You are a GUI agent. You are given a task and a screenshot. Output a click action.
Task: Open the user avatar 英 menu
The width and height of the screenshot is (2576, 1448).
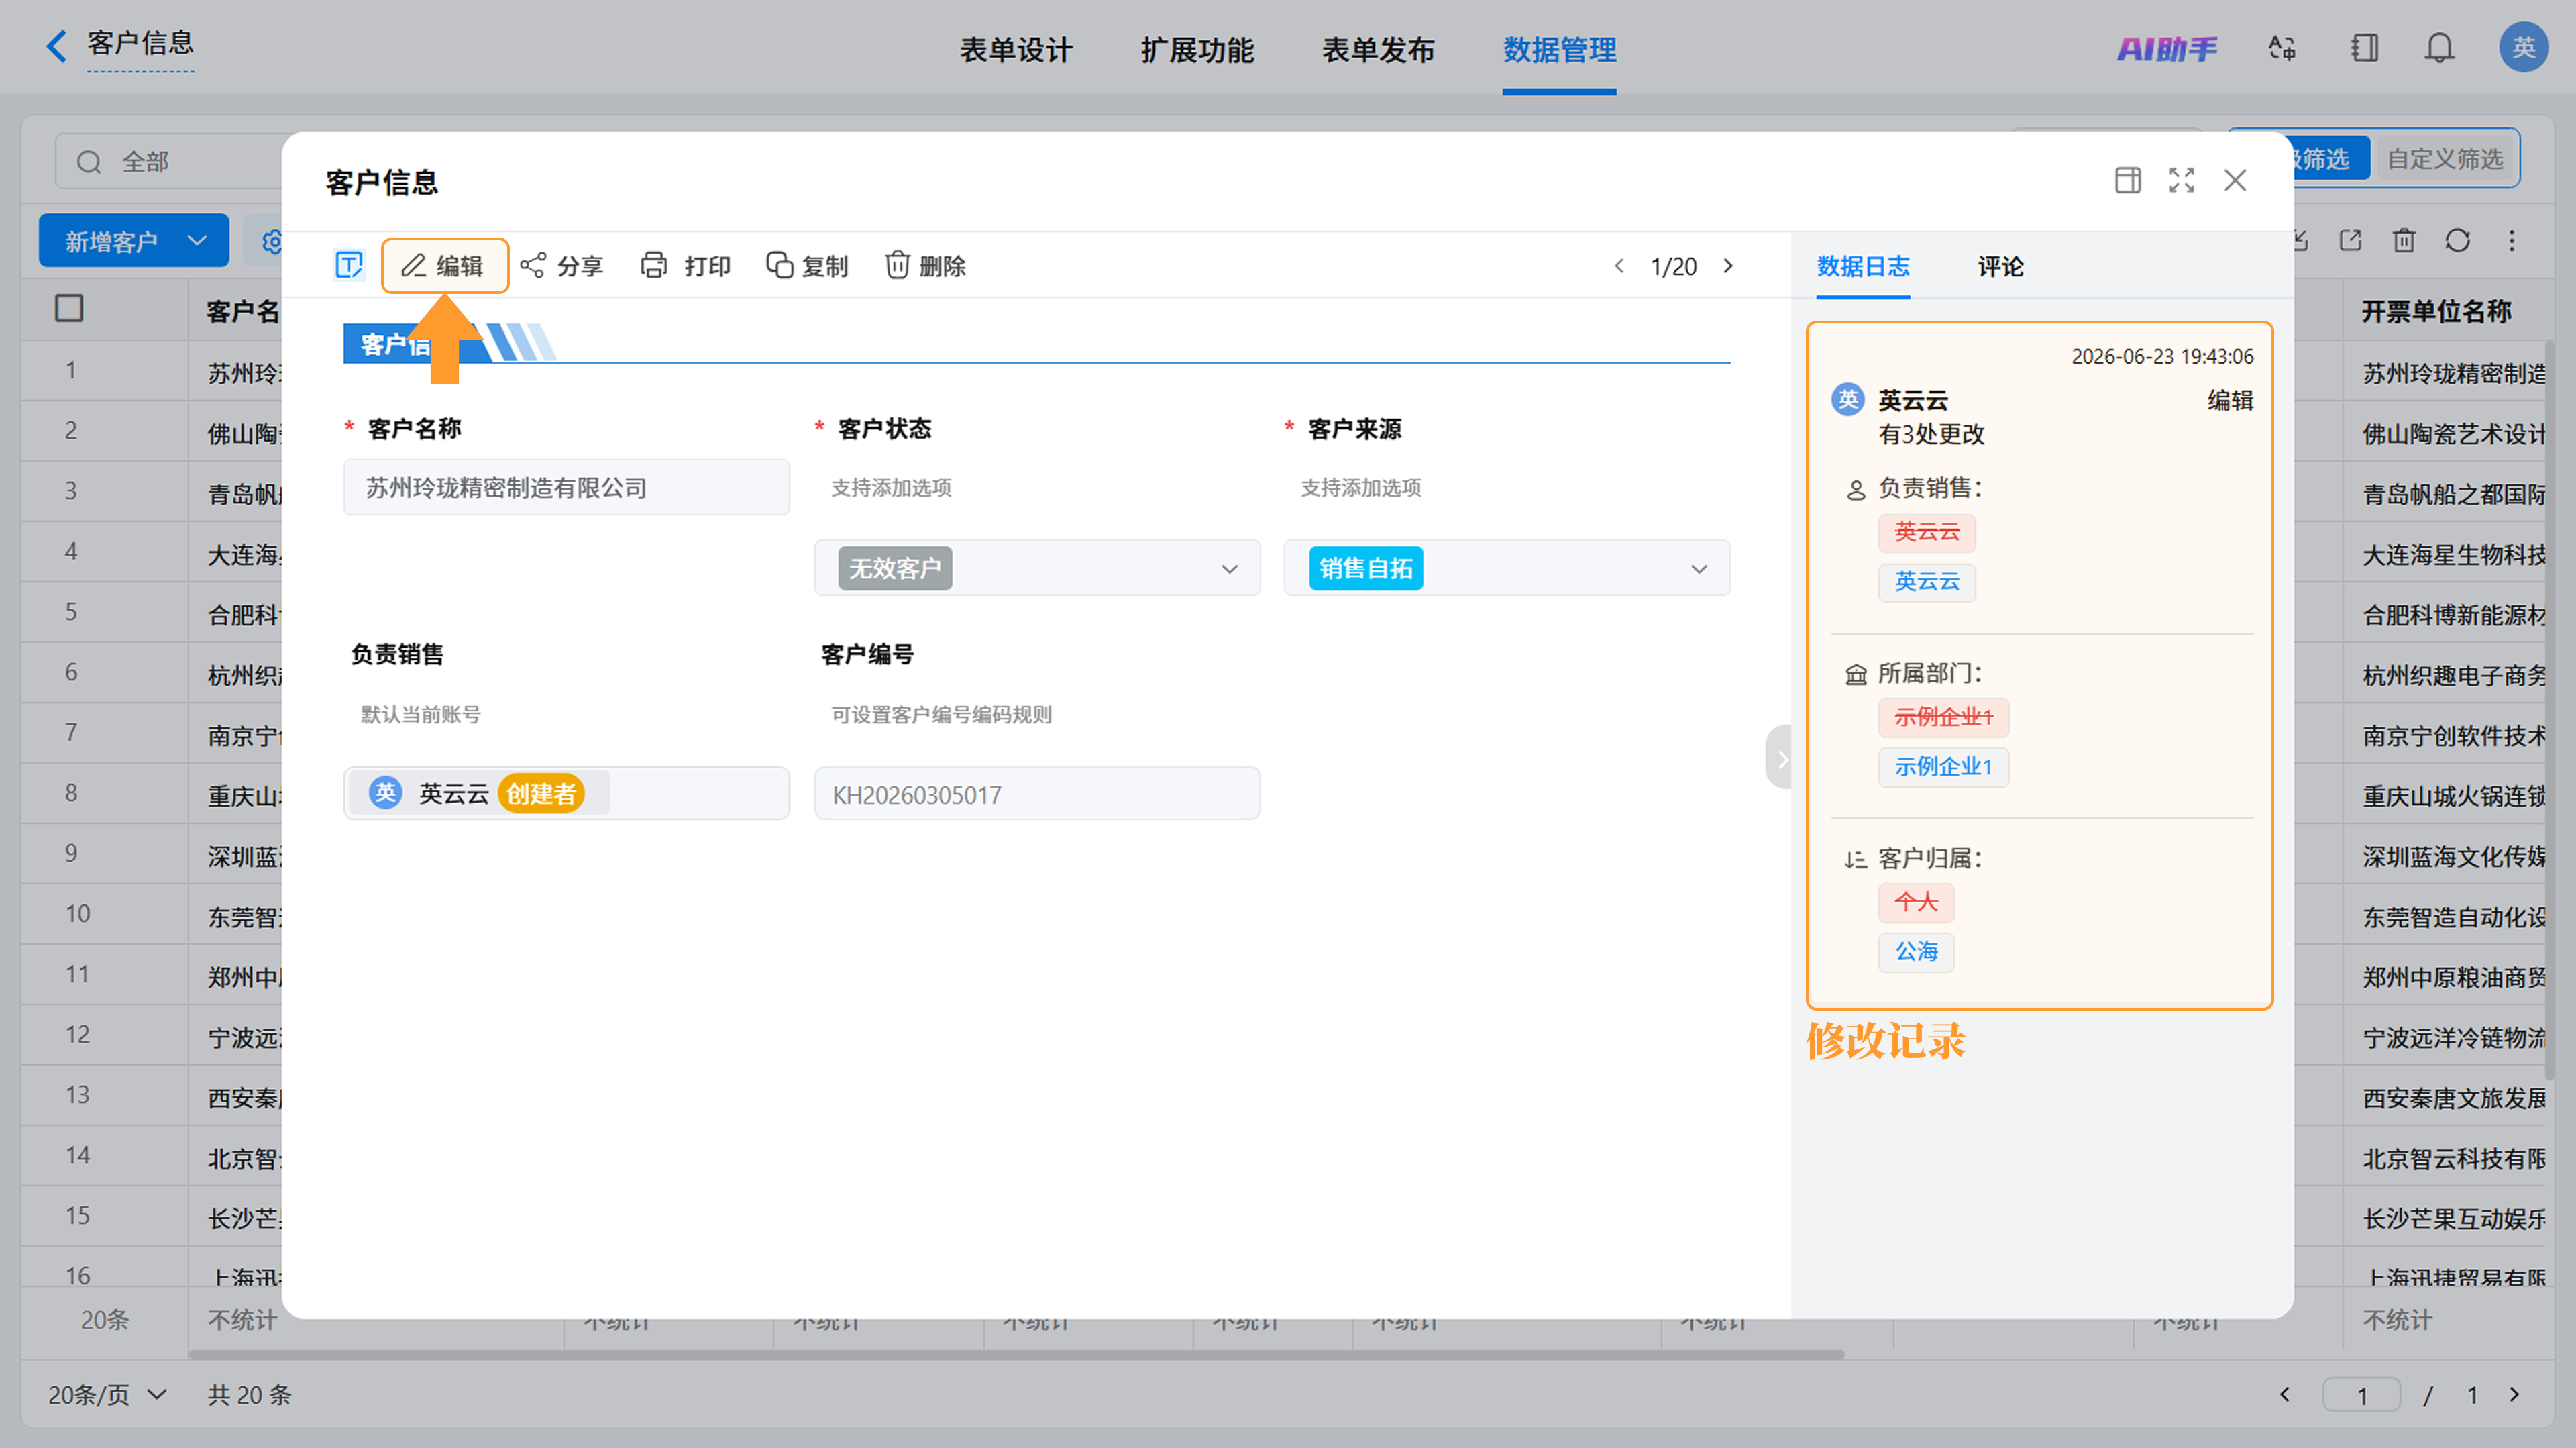[2523, 47]
